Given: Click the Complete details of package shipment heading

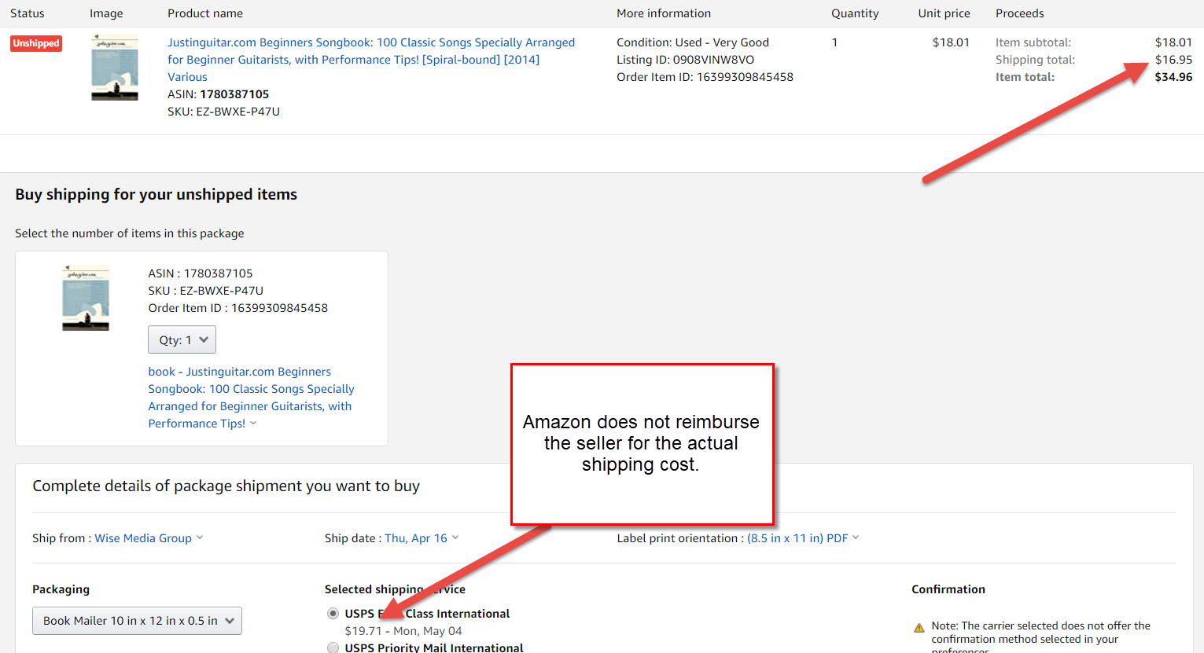Looking at the screenshot, I should click(226, 486).
